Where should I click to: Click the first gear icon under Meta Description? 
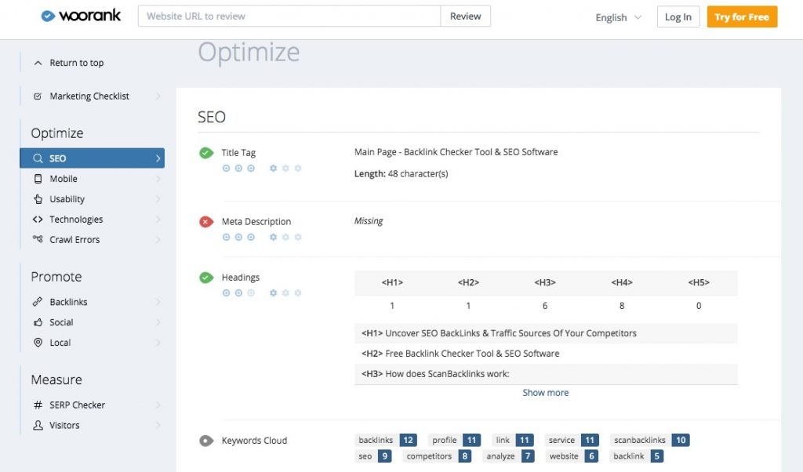click(x=273, y=237)
